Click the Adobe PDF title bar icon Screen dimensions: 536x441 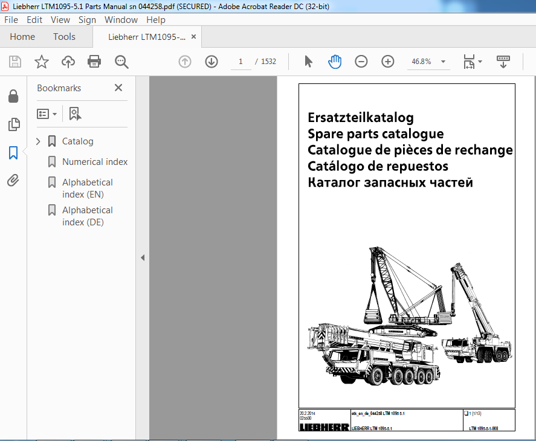(5, 6)
